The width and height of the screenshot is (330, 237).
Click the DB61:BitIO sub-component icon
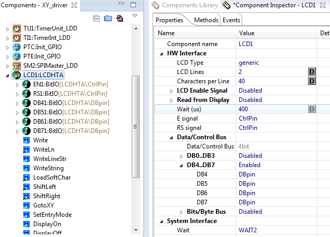[x=26, y=122]
